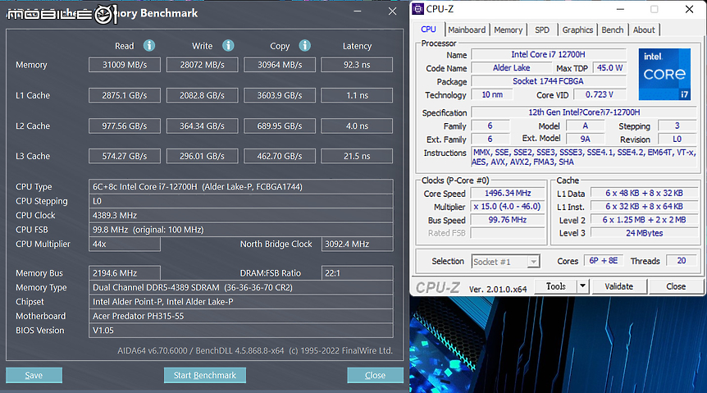Minimize the CPU-Z window
This screenshot has width=707, height=393.
tap(620, 9)
